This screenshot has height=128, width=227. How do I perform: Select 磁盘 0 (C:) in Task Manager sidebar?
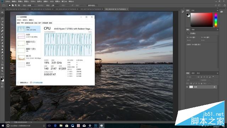(29, 43)
